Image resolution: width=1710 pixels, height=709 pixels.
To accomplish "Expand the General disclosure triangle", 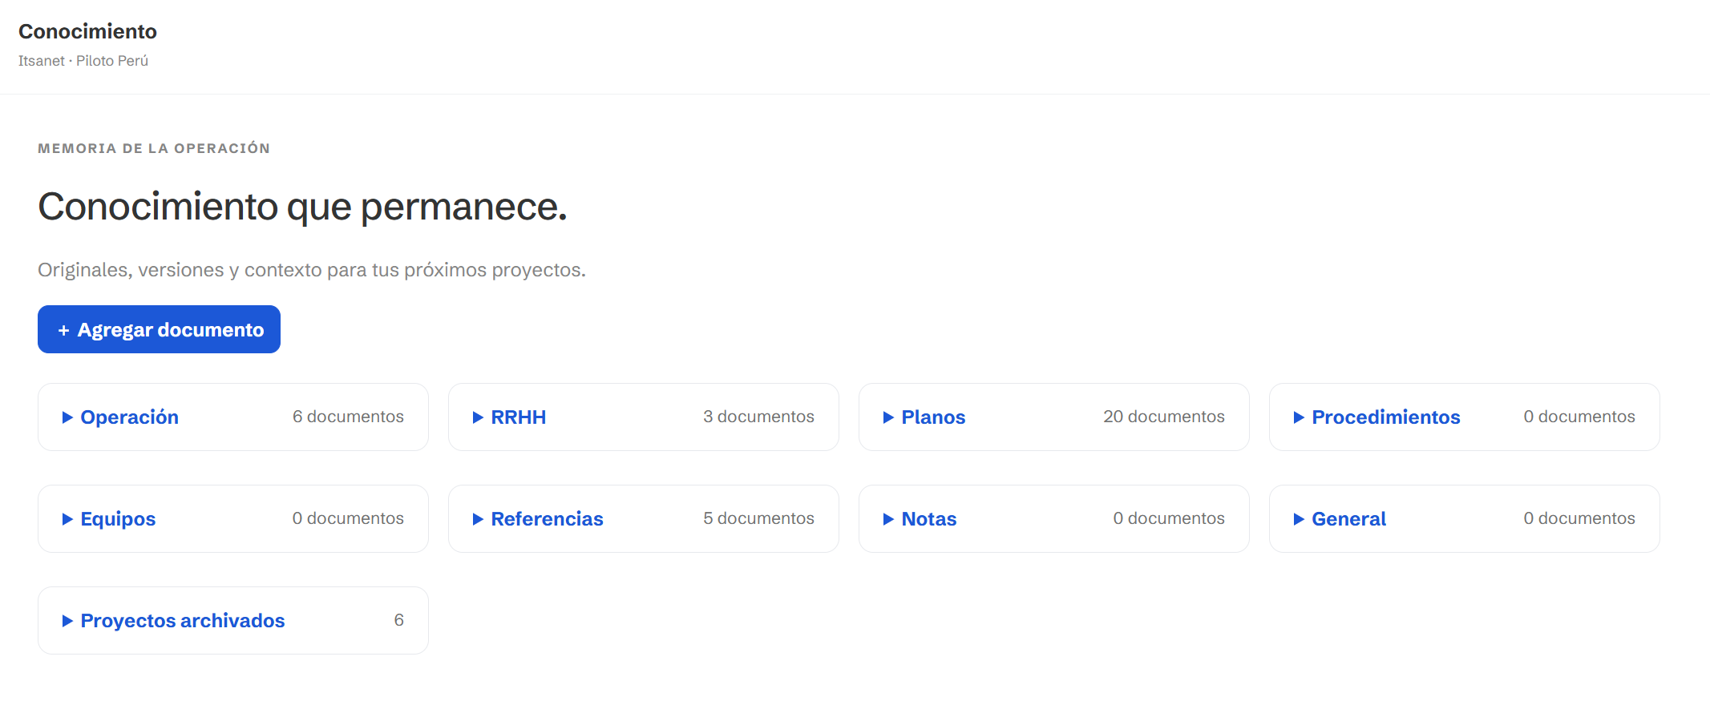I will tap(1299, 519).
